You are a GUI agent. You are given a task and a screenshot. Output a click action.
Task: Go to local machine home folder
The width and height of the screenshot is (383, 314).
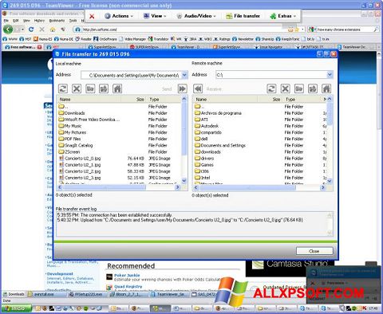coord(117,88)
